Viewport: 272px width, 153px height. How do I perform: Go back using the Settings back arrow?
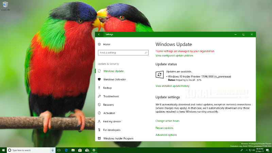[99, 34]
